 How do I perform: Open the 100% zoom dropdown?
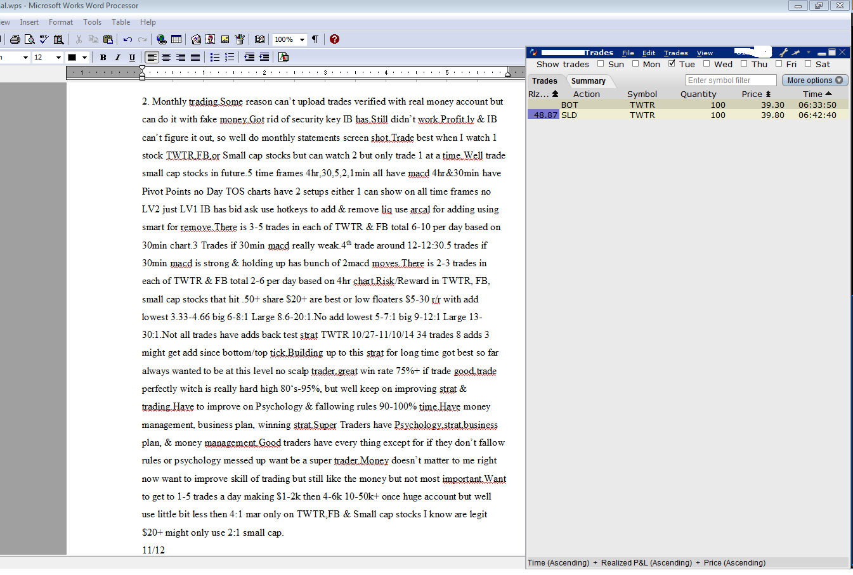[302, 39]
